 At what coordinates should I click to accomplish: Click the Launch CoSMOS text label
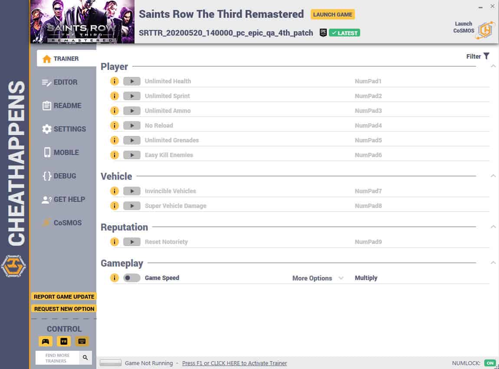coord(463,27)
